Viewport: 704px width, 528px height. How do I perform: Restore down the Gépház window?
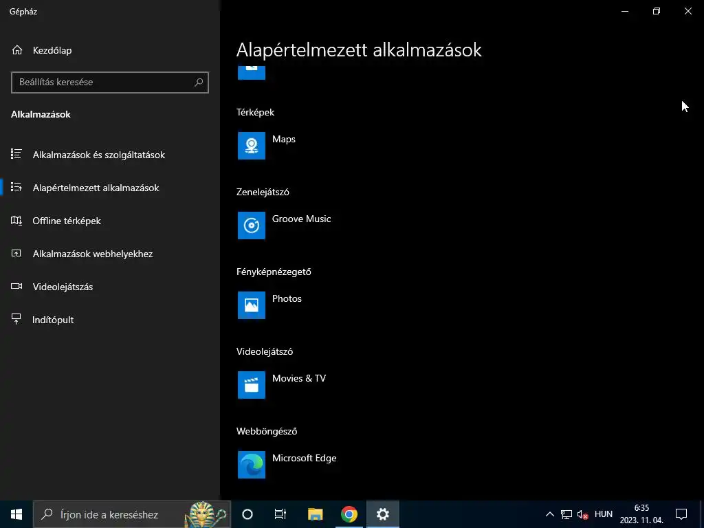657,11
